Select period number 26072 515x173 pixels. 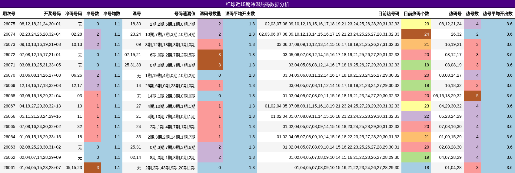click(9, 55)
